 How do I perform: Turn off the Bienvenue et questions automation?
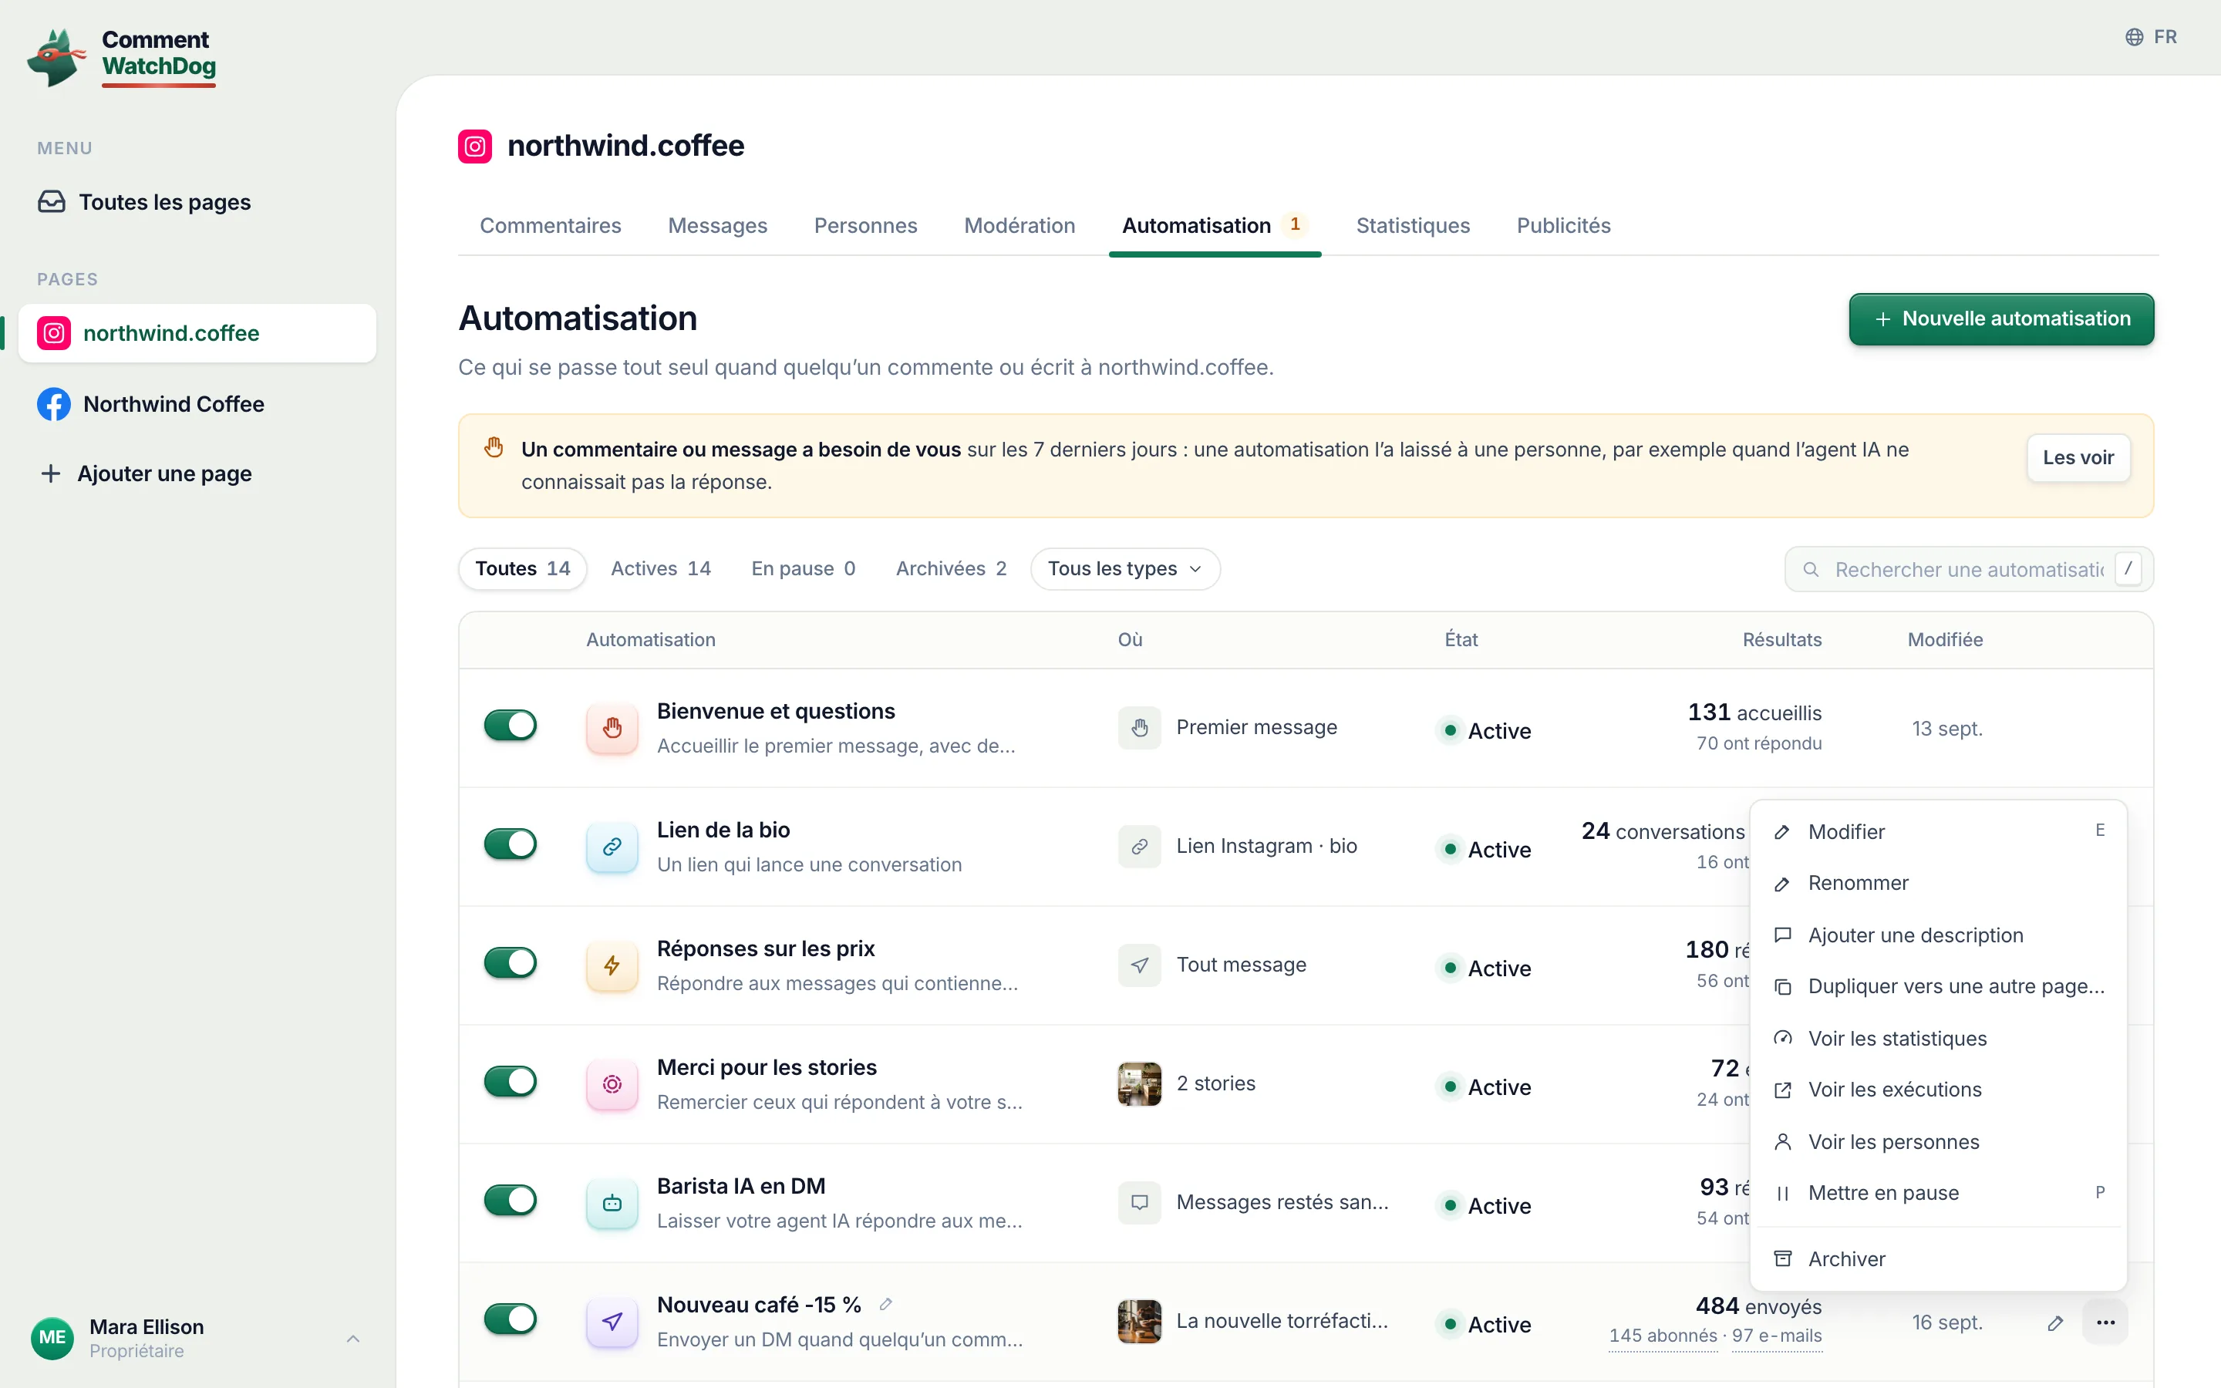click(511, 725)
